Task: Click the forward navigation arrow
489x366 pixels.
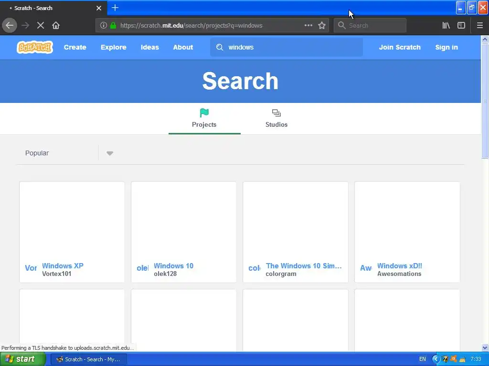Action: (x=25, y=25)
